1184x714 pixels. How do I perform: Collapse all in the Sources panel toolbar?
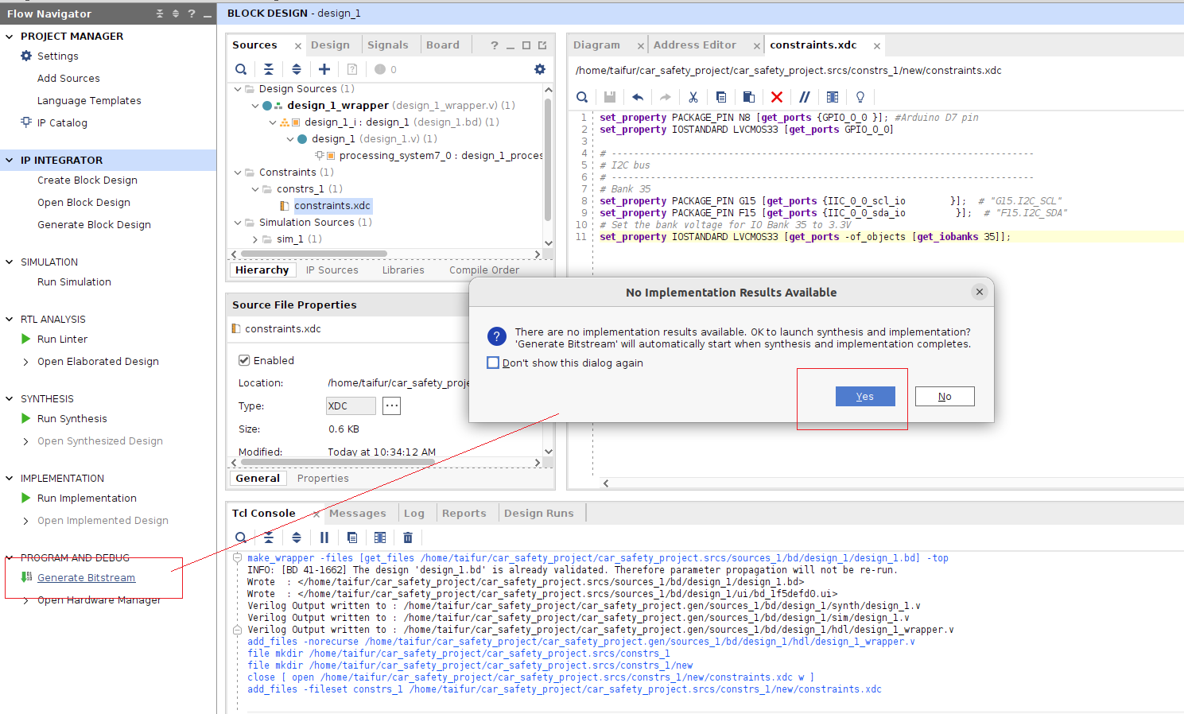coord(269,69)
